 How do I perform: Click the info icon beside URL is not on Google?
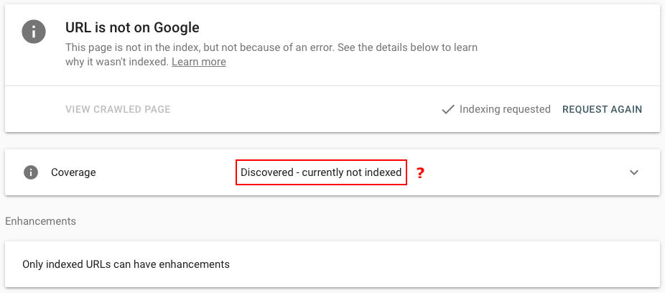pos(34,32)
